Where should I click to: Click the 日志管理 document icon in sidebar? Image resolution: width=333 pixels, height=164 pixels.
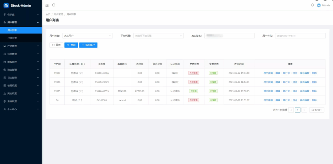pos(5,78)
